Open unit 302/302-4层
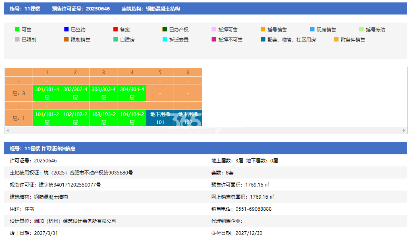Viewport: 411px width, 247px height. (75, 93)
